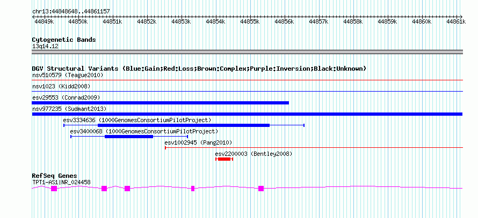The height and width of the screenshot is (218, 478).
Task: Open the esv2200003 (Bentley2008) variant label
Action: [254, 154]
